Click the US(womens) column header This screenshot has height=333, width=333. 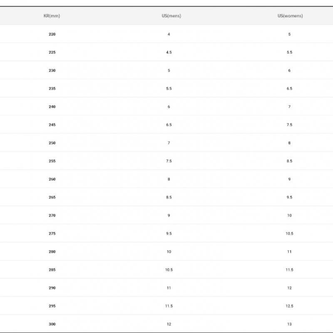pyautogui.click(x=290, y=16)
